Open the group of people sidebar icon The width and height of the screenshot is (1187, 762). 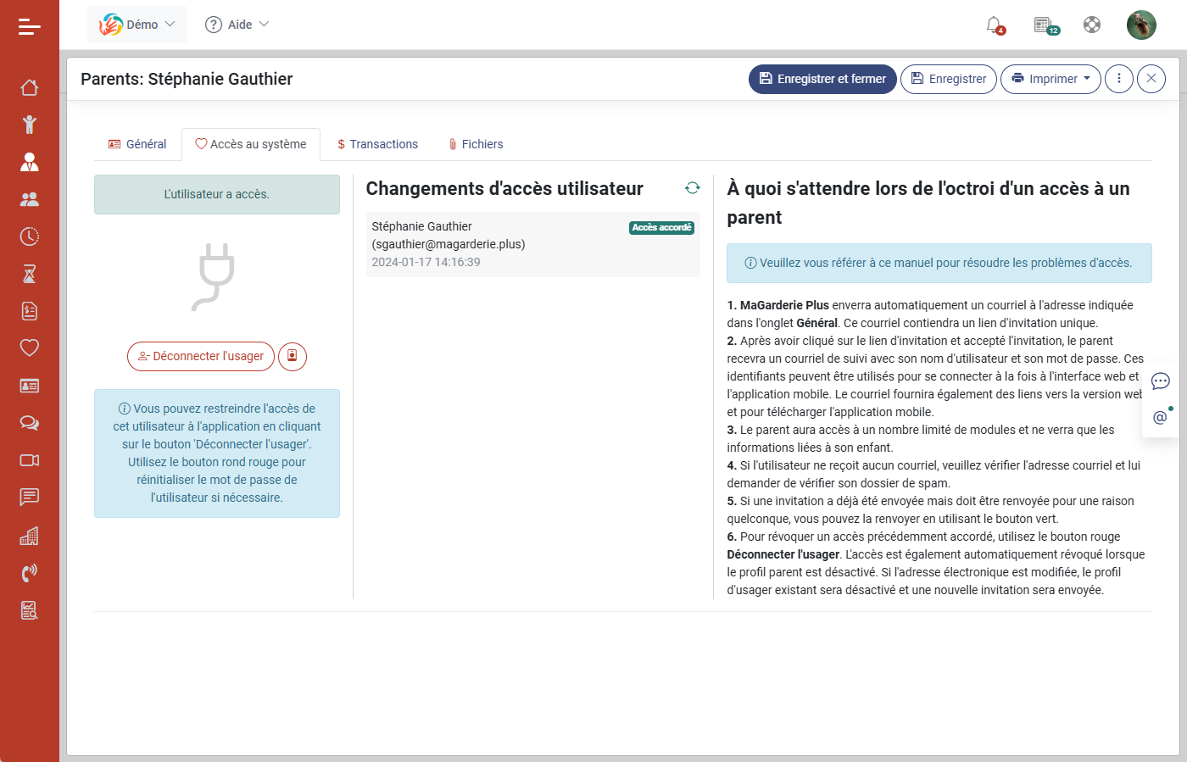(30, 199)
